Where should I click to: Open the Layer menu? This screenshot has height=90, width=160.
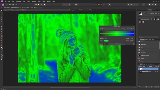pyautogui.click(x=24, y=1)
